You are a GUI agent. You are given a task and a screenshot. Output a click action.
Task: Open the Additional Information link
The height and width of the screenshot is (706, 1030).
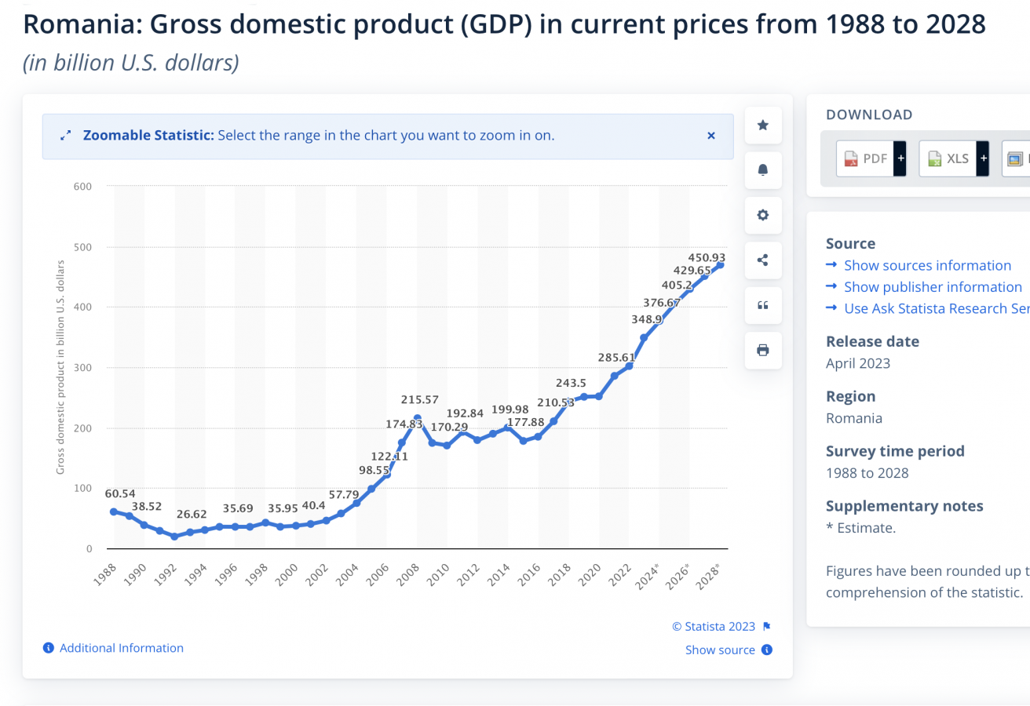coord(122,648)
